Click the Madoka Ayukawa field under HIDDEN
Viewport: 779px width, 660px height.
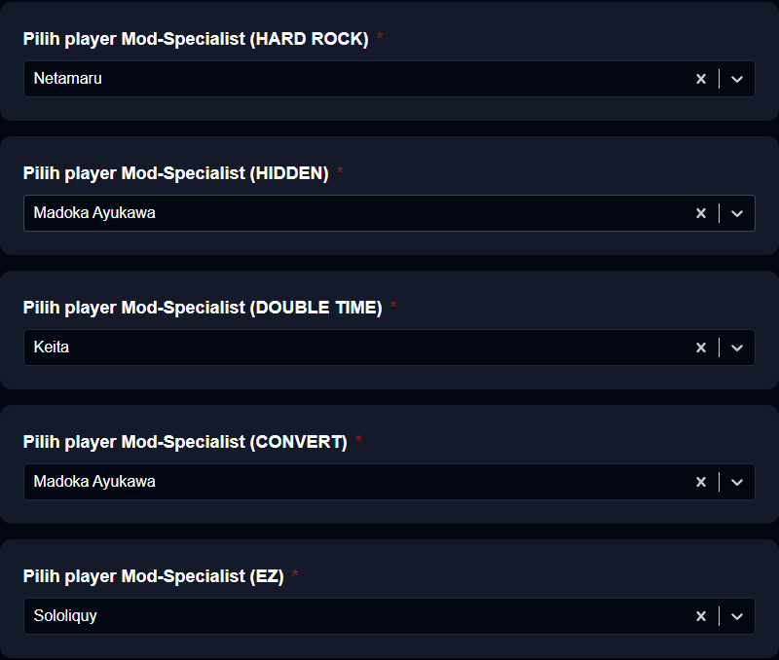[x=389, y=213]
